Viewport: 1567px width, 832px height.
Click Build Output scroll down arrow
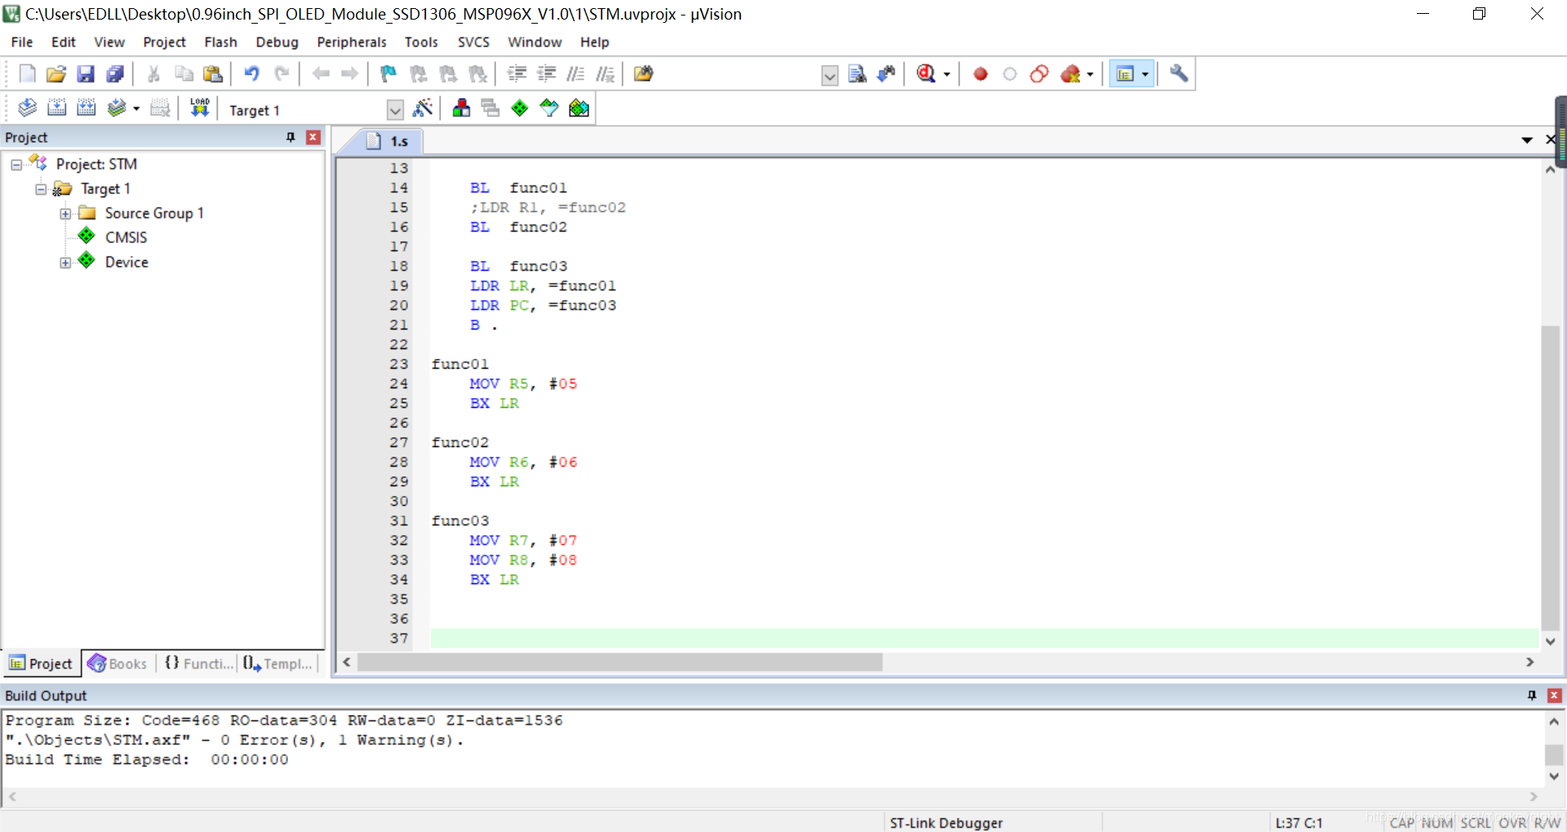[1554, 777]
